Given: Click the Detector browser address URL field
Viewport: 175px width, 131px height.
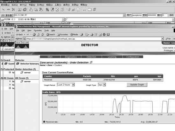Looking at the screenshot, I should (x=94, y=39).
